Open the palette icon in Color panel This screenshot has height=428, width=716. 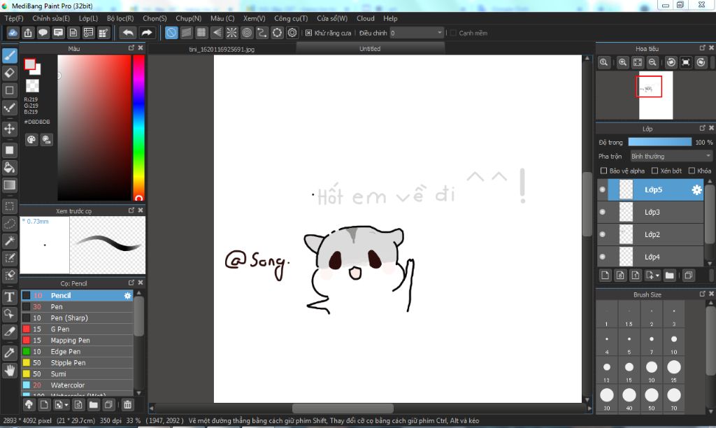click(31, 140)
